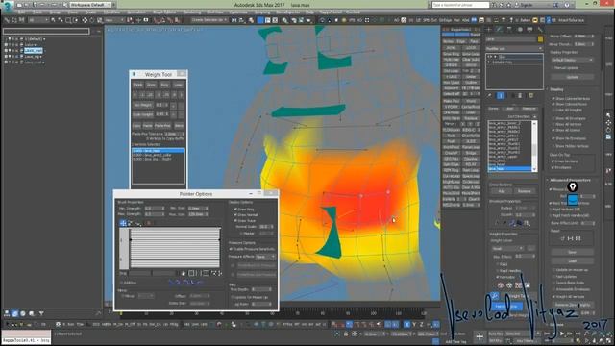
Task: Click the Skin bones list scrollbar
Action: (x=534, y=146)
